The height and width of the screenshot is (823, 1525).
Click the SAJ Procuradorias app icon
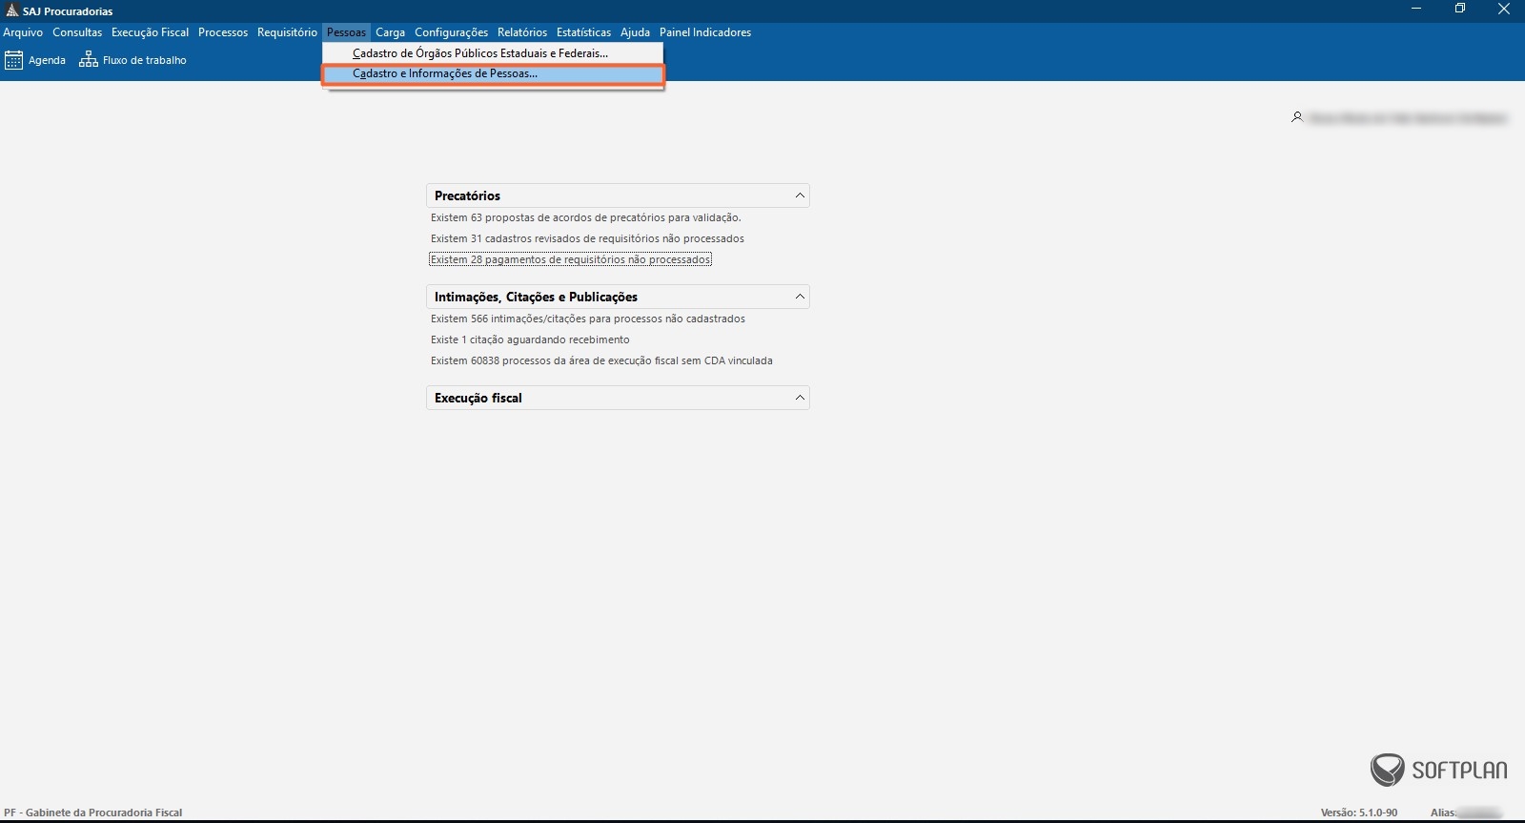(x=11, y=10)
